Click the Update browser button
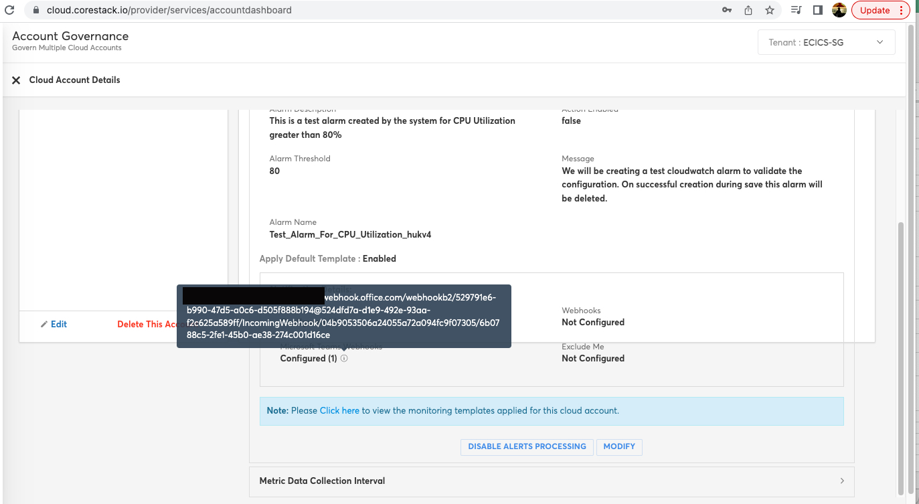The image size is (919, 504). click(x=880, y=10)
